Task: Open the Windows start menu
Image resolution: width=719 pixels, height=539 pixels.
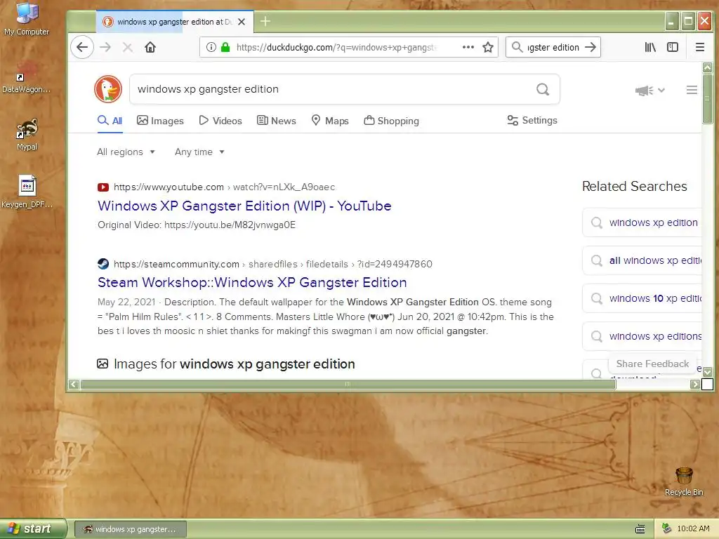Action: click(x=33, y=528)
